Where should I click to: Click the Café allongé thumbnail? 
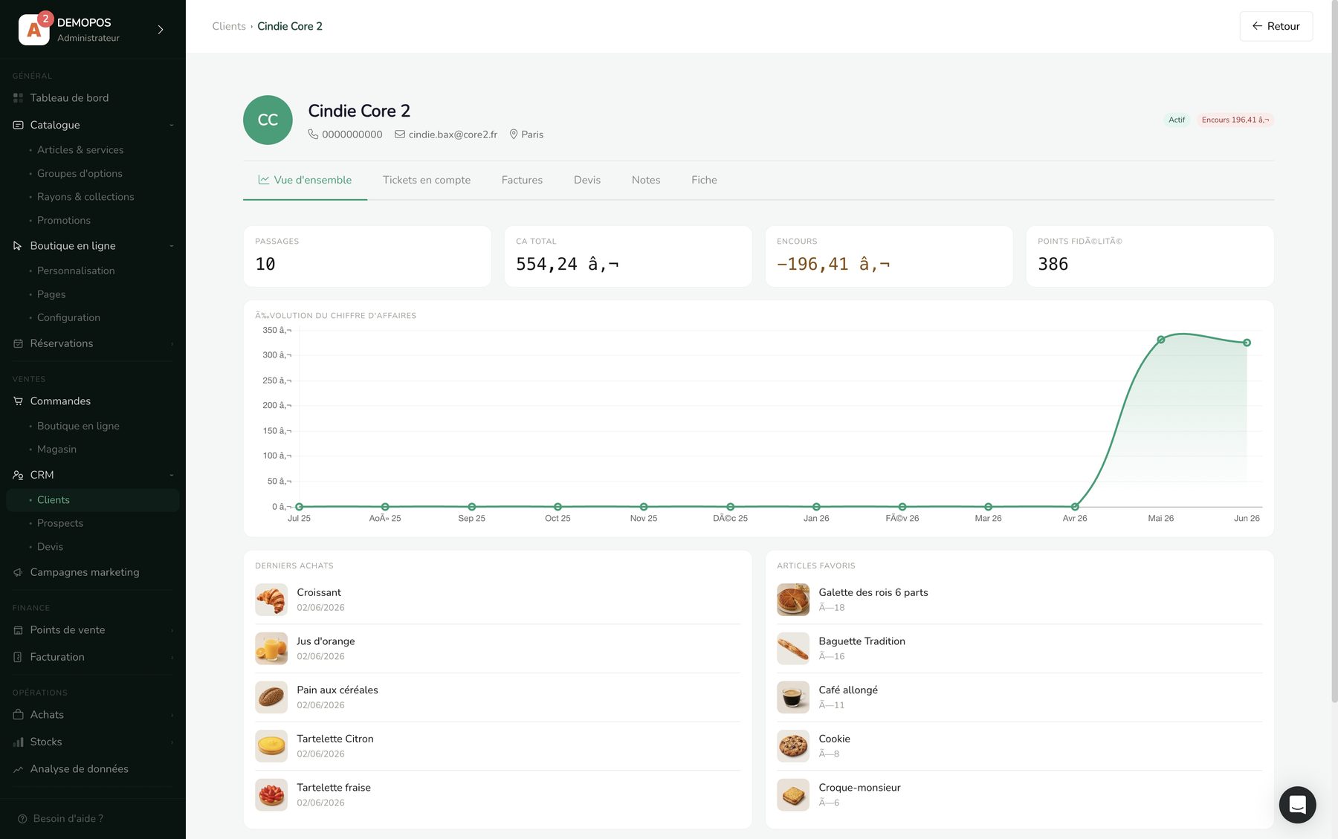[793, 697]
